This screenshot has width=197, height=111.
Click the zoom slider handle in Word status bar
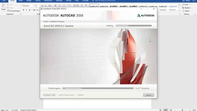coord(182,110)
